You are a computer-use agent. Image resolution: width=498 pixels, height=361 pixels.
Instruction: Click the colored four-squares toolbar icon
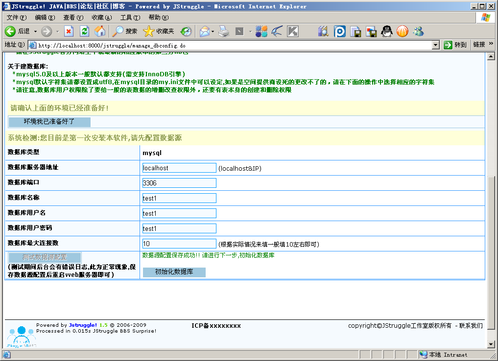click(261, 31)
